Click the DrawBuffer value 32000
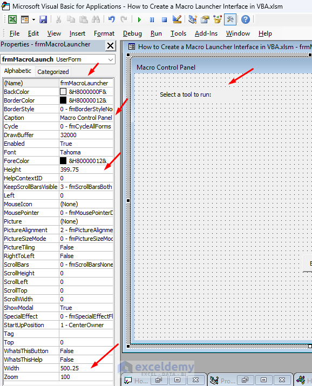Screen dimensions: 312x386 pyautogui.click(x=86, y=135)
